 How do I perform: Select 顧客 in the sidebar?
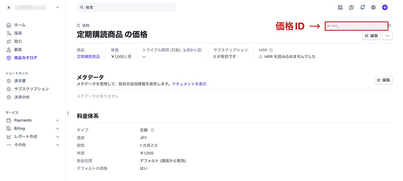point(18,50)
